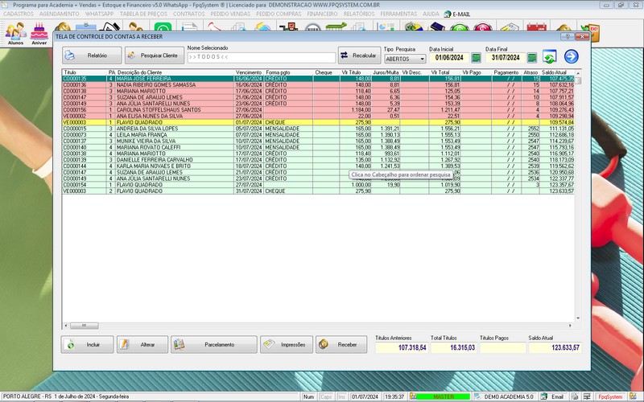Open the Alunos toolbar icon
644x402 pixels.
[x=15, y=34]
